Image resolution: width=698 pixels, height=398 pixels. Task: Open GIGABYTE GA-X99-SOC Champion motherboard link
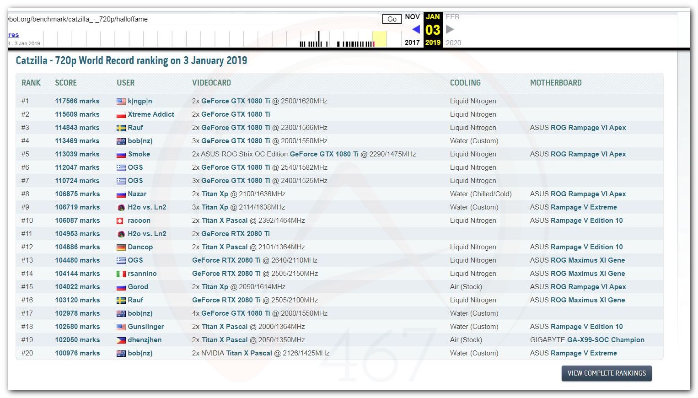coord(605,340)
